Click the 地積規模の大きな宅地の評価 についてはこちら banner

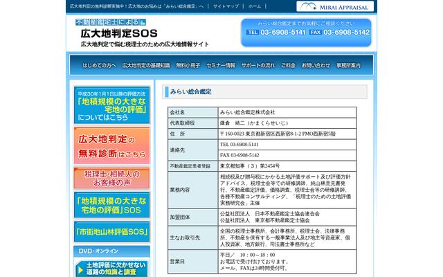pos(111,105)
